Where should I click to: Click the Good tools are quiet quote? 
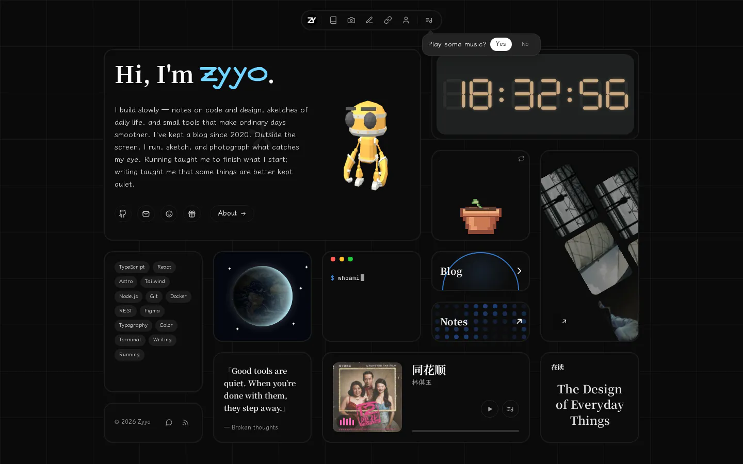(260, 389)
